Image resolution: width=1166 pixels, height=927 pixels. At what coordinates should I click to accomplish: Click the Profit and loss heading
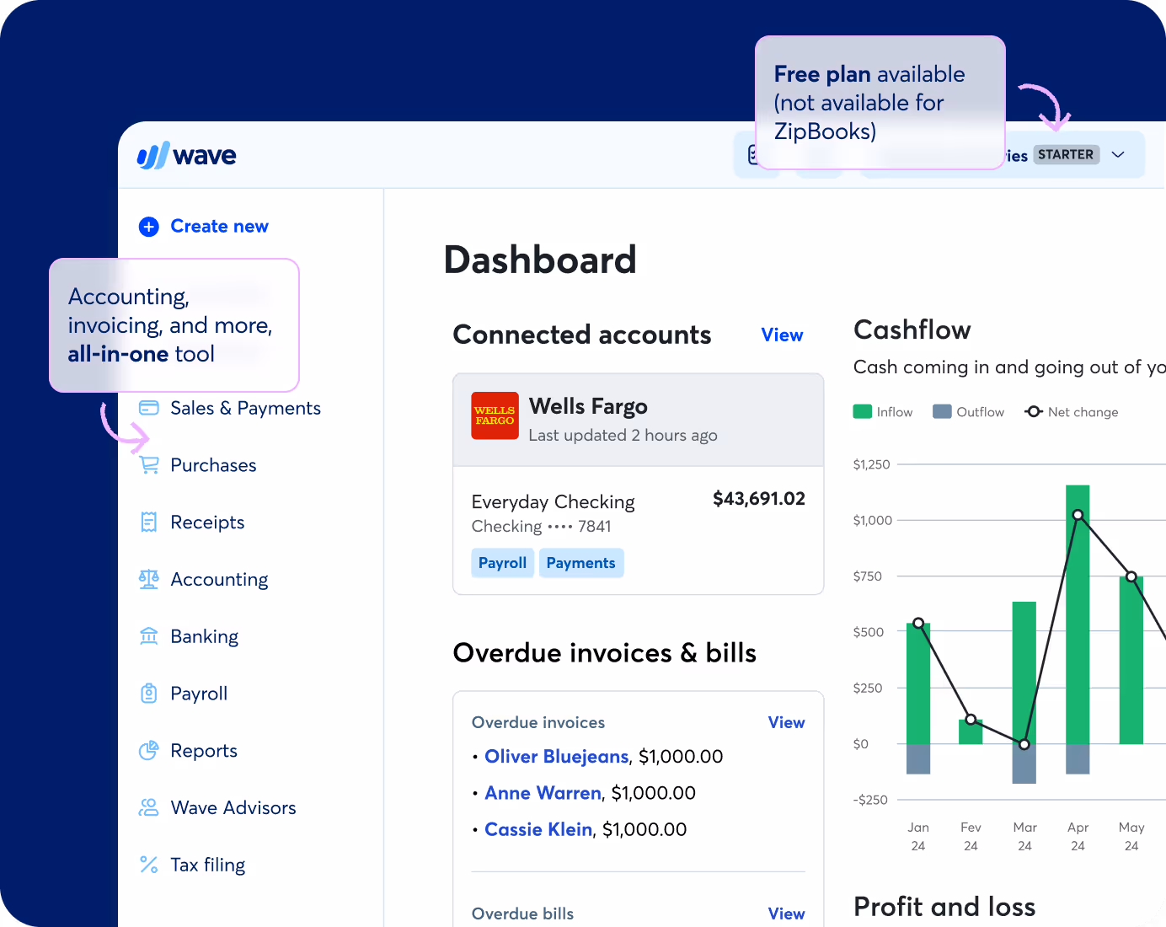(944, 907)
